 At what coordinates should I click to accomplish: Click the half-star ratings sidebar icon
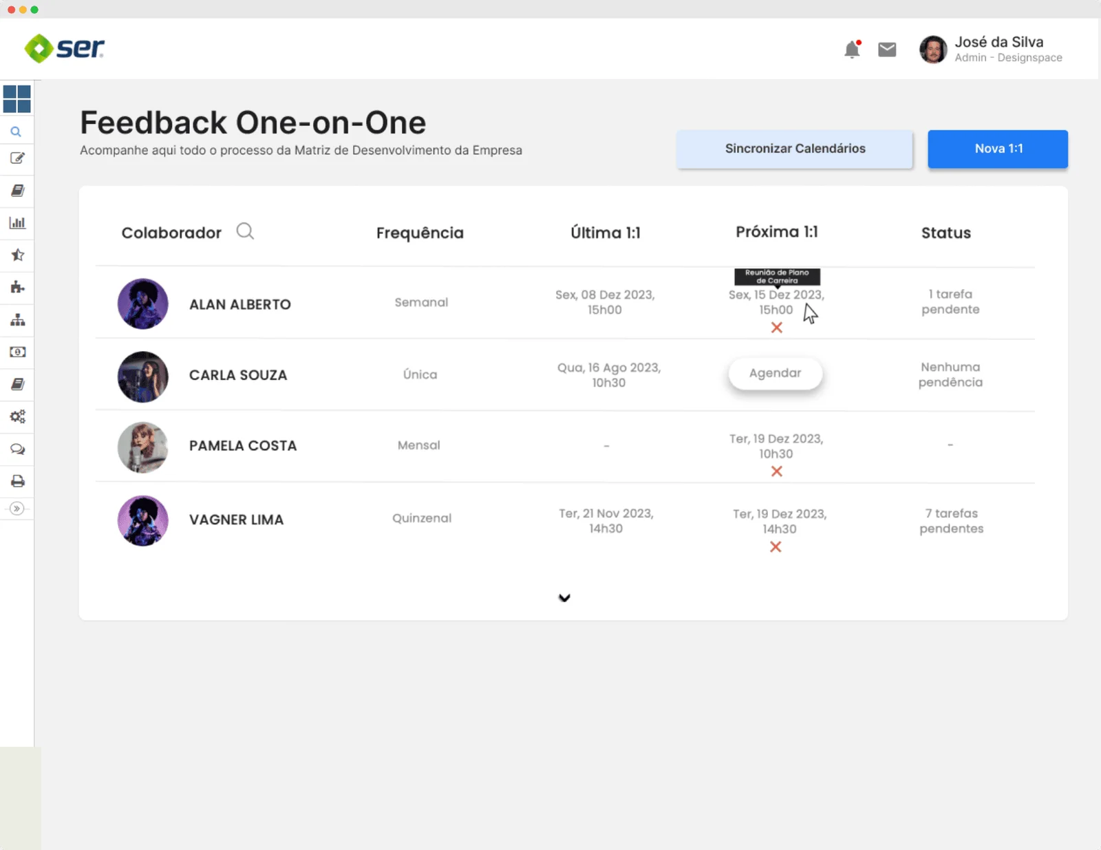pos(17,255)
